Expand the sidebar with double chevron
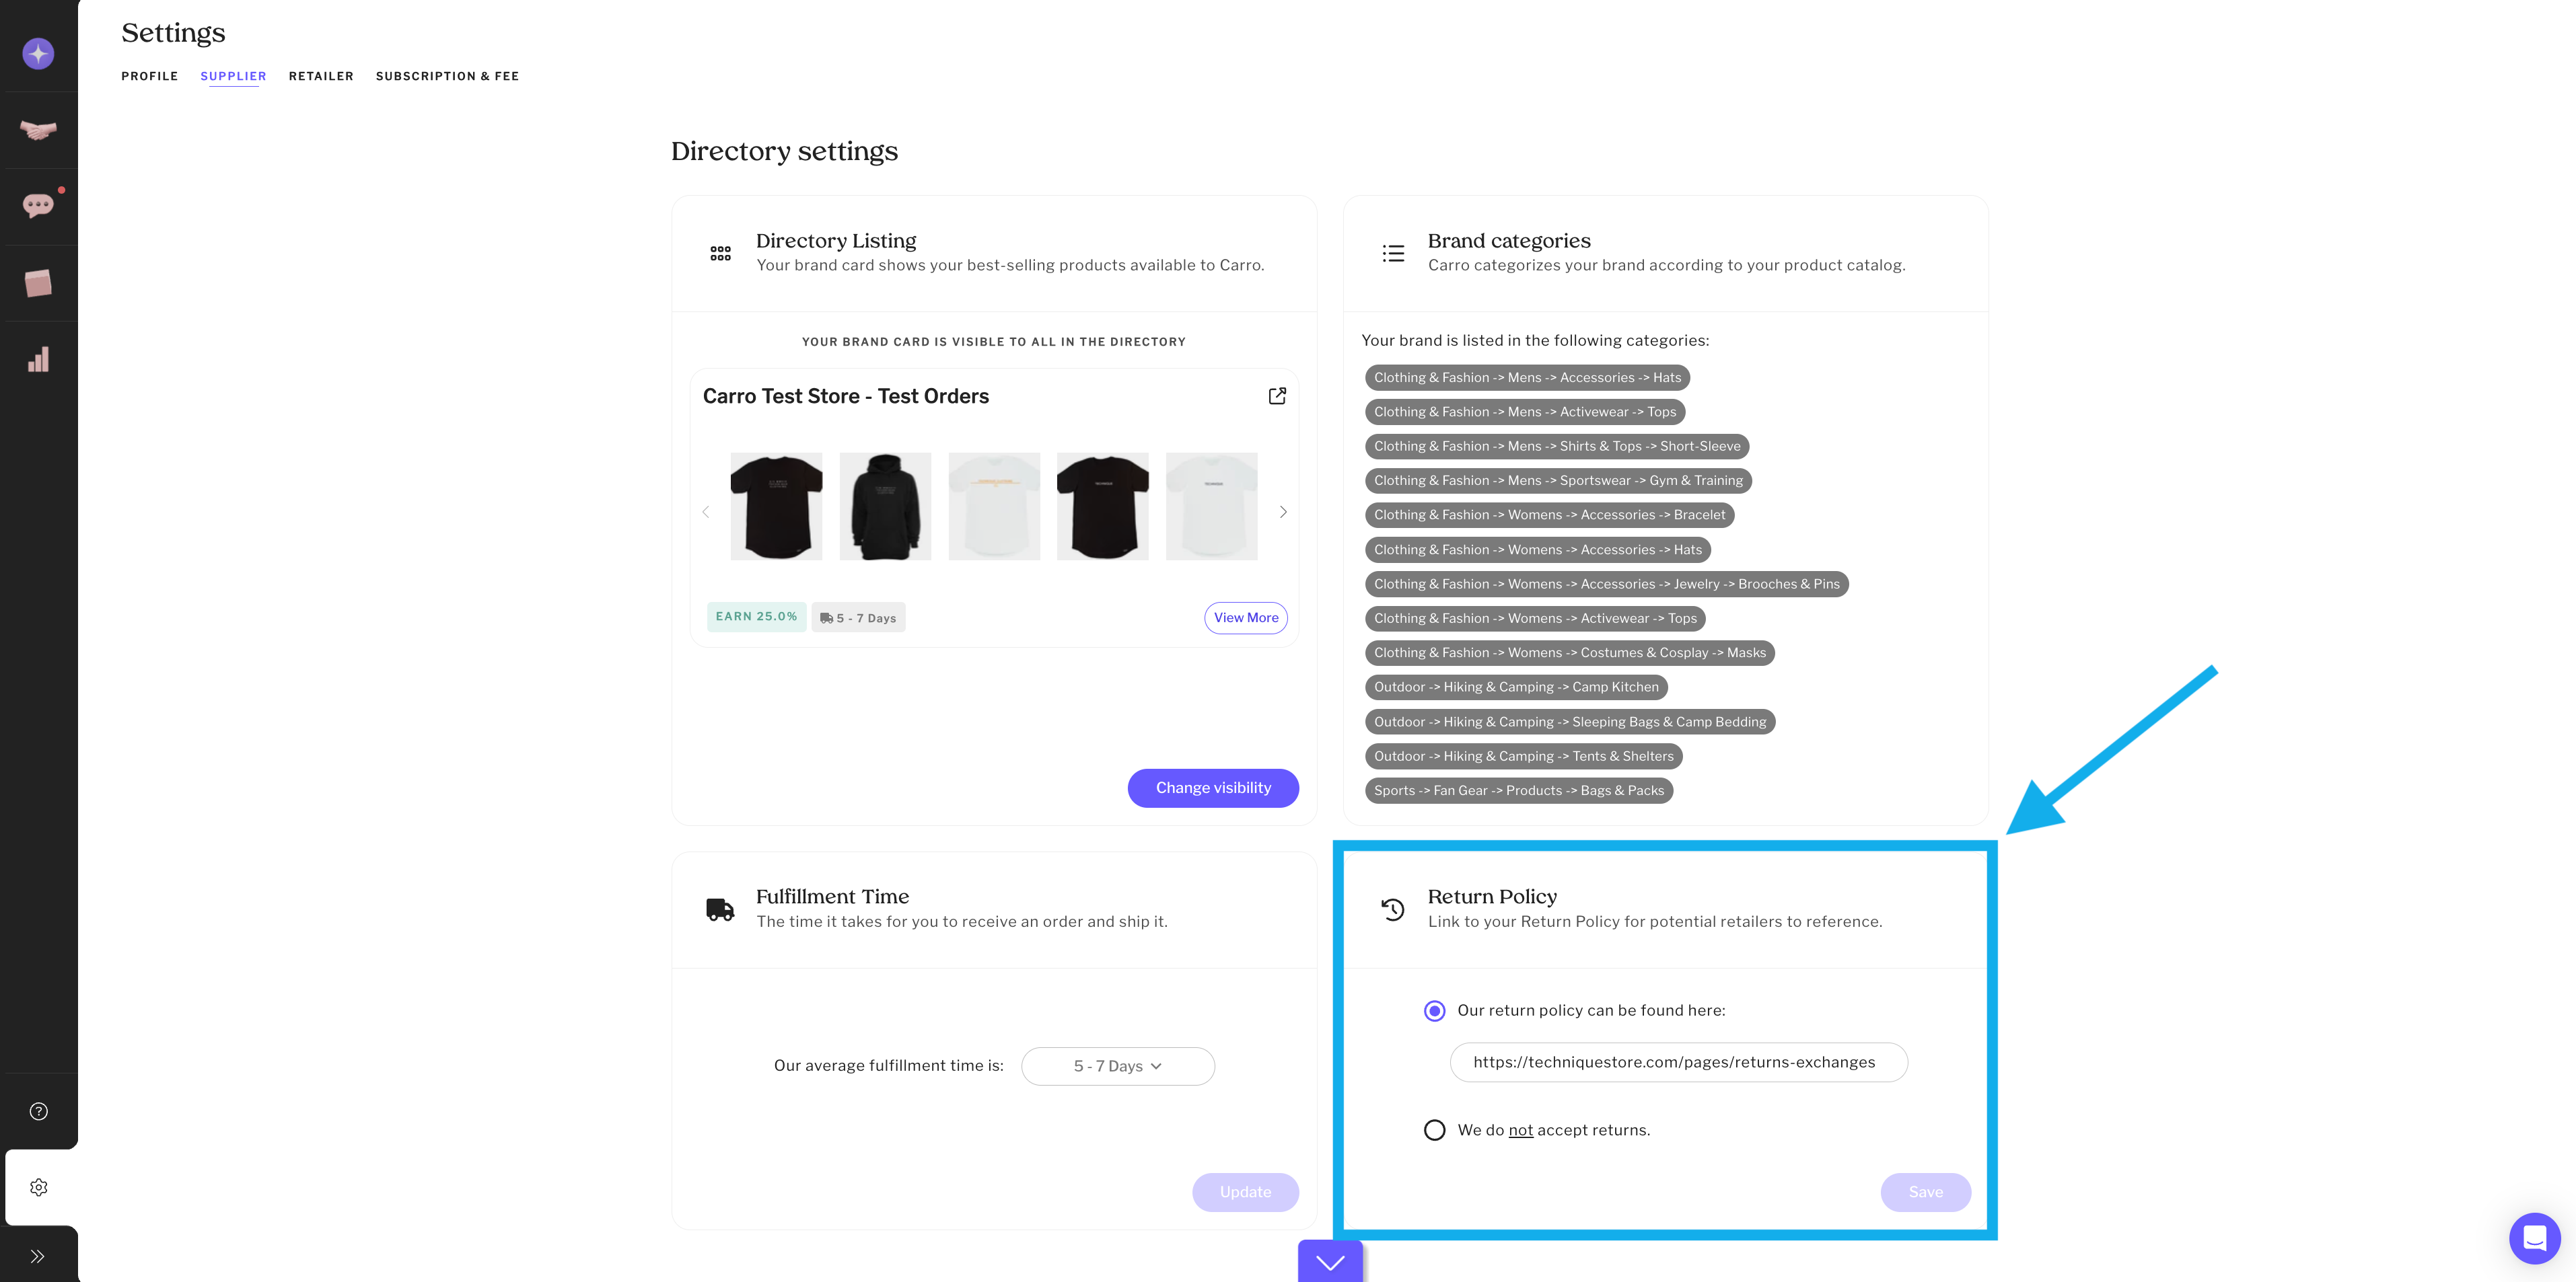The height and width of the screenshot is (1282, 2576). click(x=38, y=1256)
